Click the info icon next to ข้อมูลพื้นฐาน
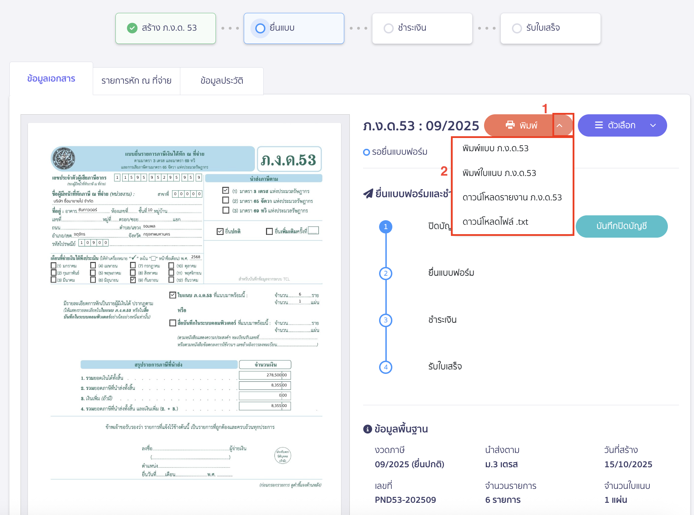 [367, 429]
